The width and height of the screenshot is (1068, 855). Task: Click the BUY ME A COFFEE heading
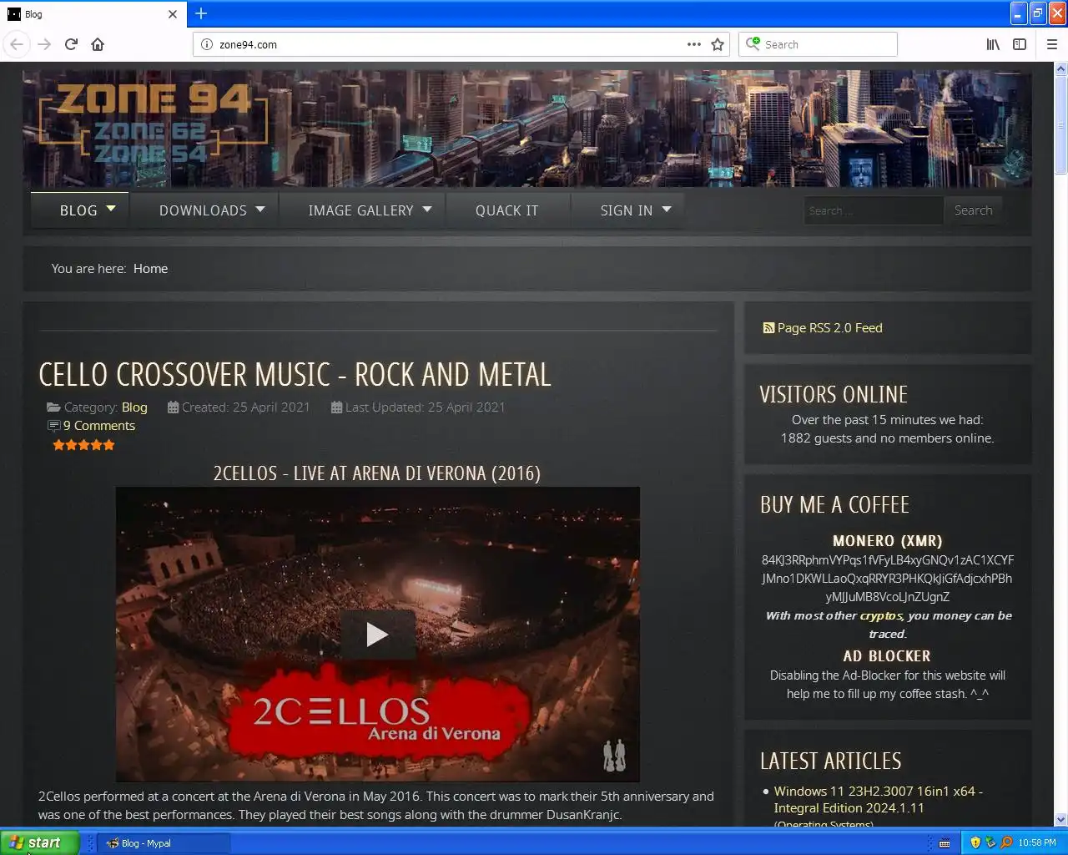coord(834,505)
